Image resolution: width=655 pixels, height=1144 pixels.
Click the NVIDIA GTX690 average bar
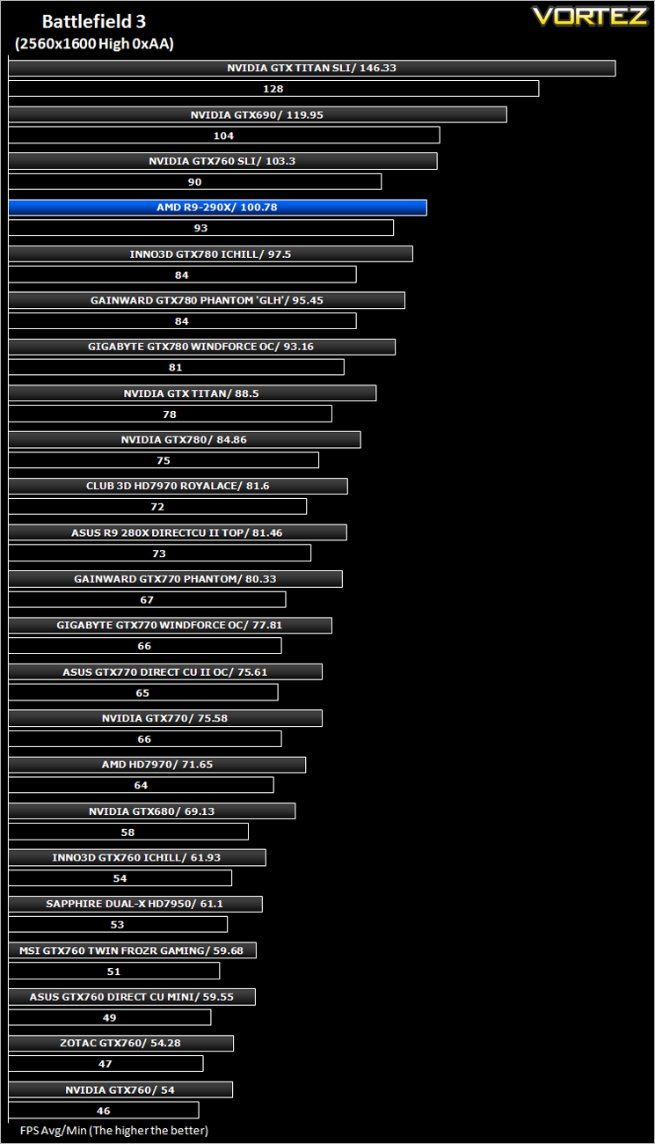[x=258, y=114]
